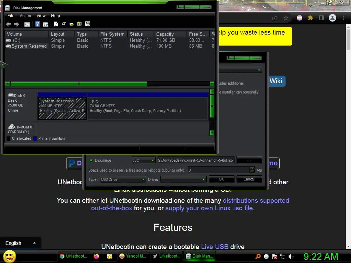
Task: Open Chrome's three-dot menu
Action: [x=343, y=18]
